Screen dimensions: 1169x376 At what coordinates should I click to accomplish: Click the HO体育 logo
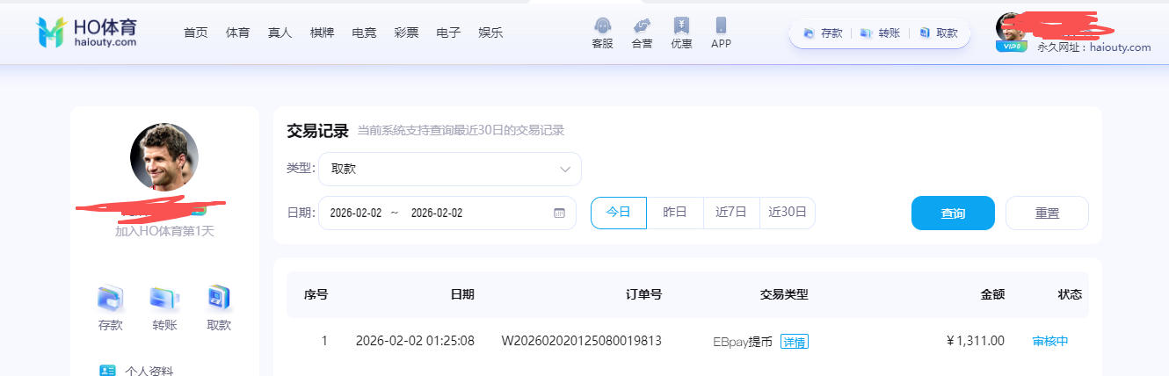point(86,32)
